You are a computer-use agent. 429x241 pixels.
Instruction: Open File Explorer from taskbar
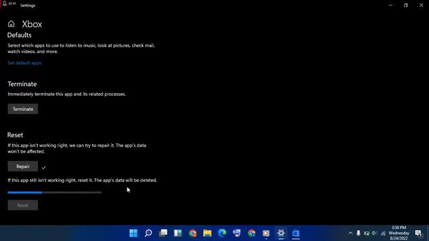point(207,233)
